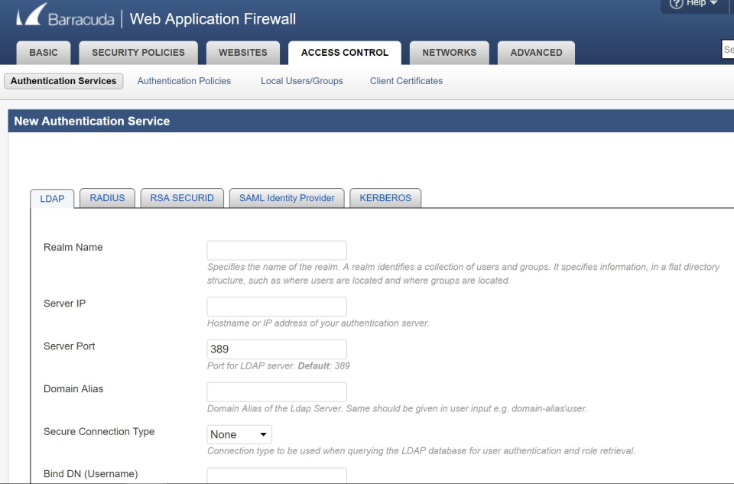Go to the NETWORKS section

click(449, 53)
